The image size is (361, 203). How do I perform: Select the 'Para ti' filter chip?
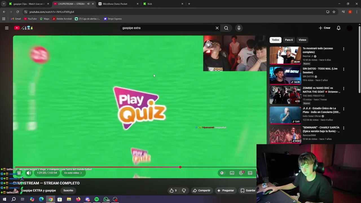click(289, 40)
